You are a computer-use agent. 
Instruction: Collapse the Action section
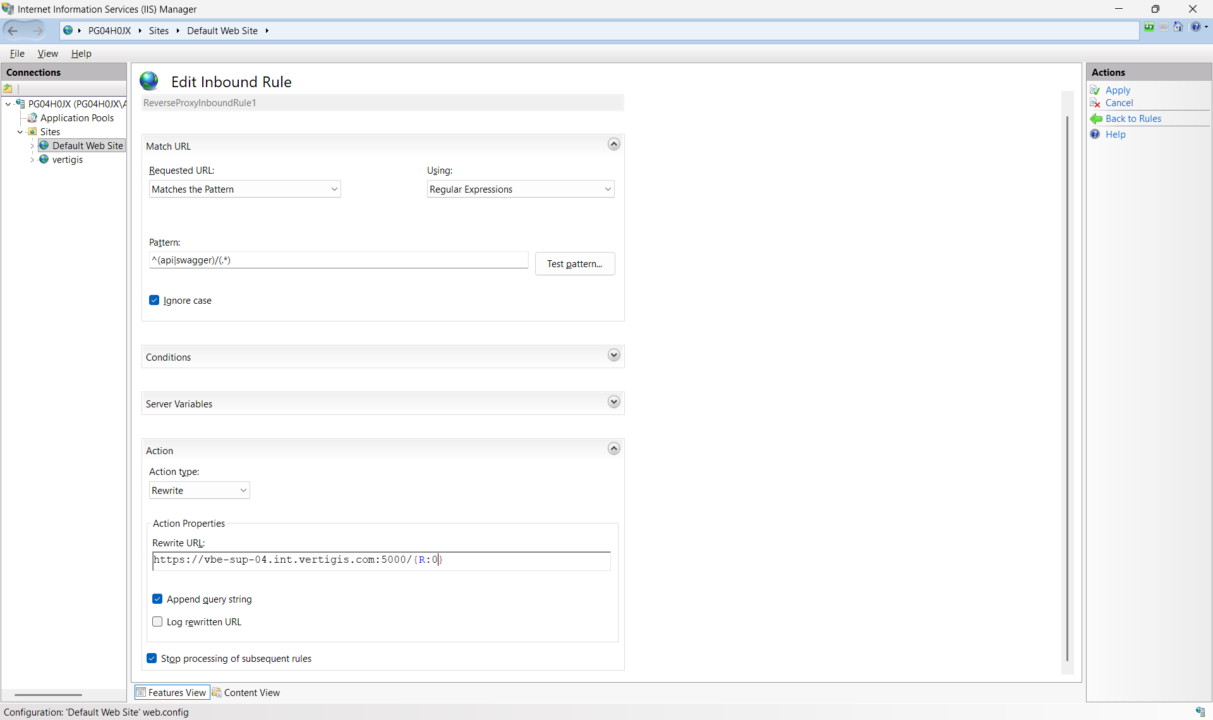coord(613,449)
